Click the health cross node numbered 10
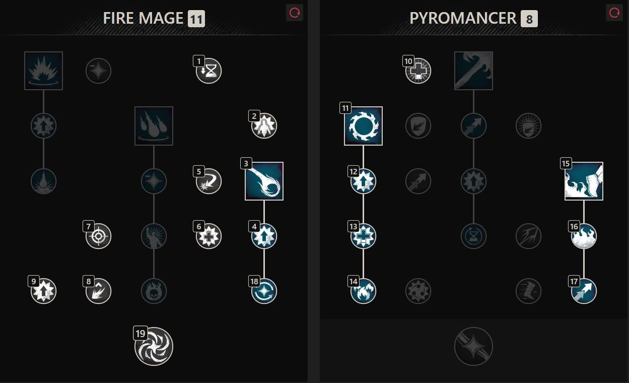The height and width of the screenshot is (383, 629). 418,71
